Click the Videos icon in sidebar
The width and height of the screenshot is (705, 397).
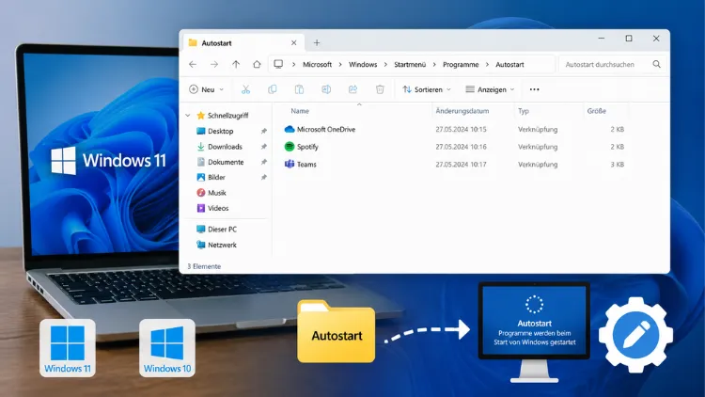[x=200, y=208]
